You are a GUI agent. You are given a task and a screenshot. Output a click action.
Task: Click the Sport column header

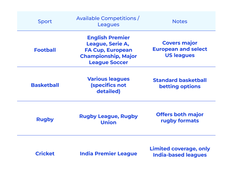click(45, 21)
